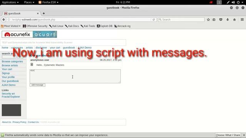Open guestbook nav link
The width and height of the screenshot is (246, 138).
(69, 48)
